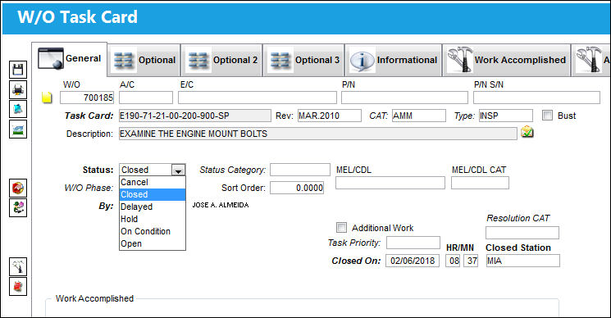Click the E/C input field
Image resolution: width=611 pixels, height=318 pixels.
pos(258,98)
